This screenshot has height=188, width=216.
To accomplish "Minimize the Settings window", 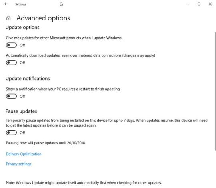I will 187,4.
